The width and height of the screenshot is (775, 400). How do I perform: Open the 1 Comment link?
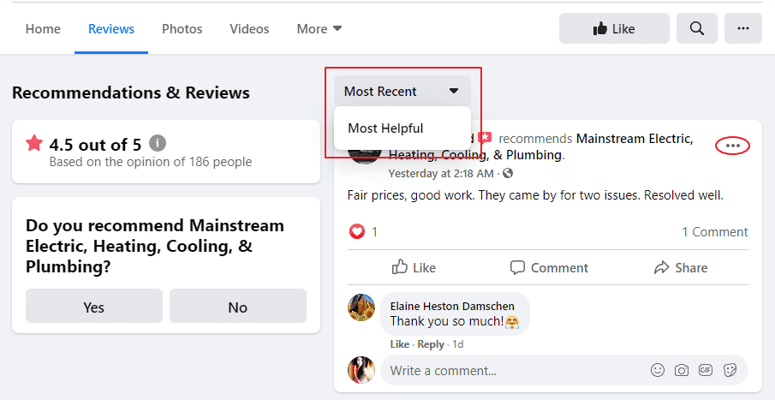[x=715, y=232]
